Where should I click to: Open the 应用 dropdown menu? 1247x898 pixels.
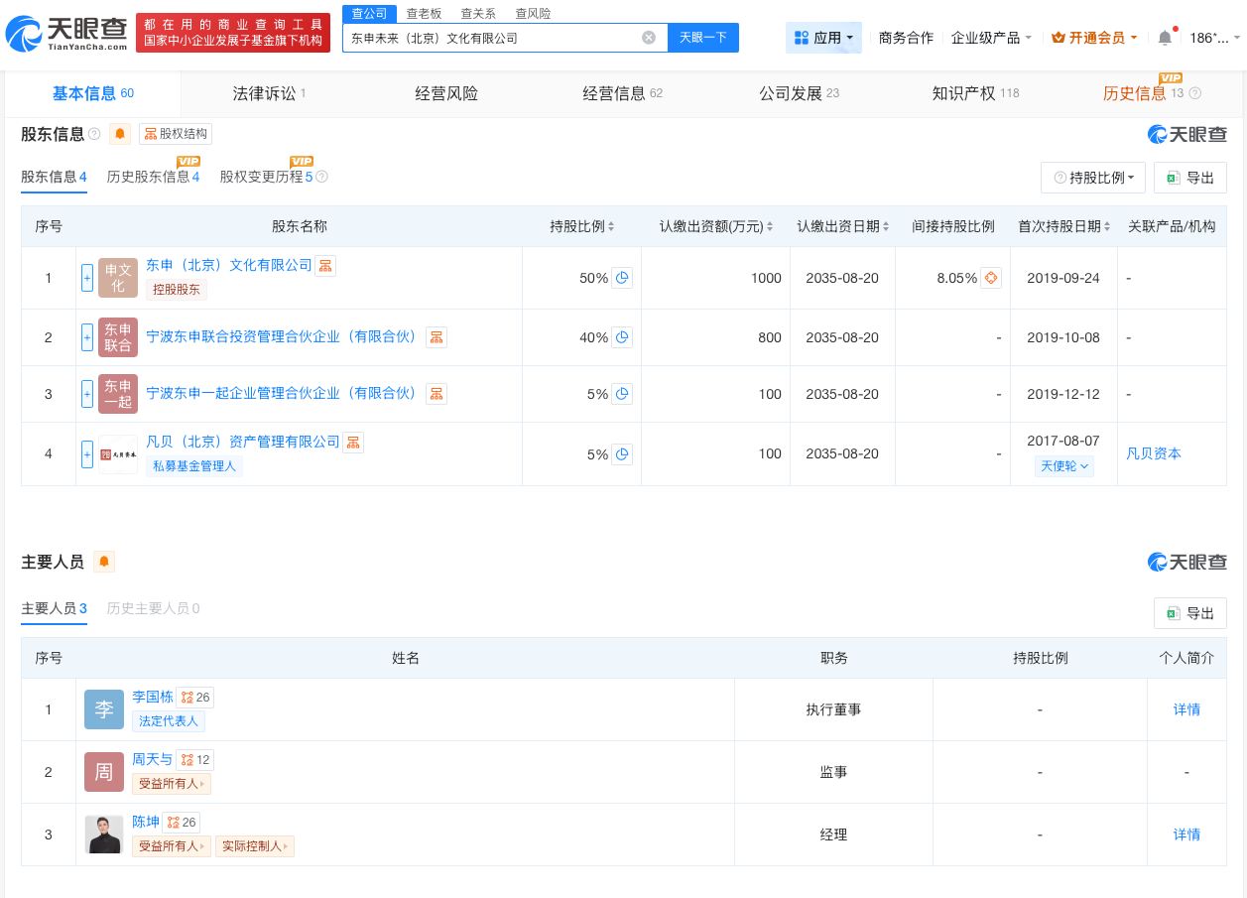[823, 38]
